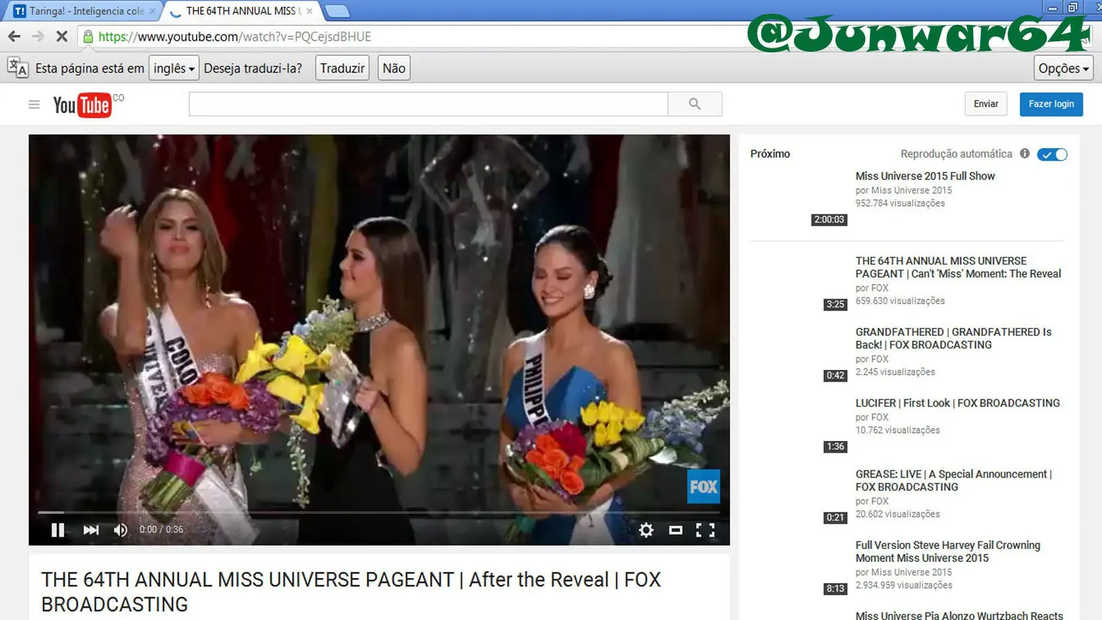Open Miss Universe 2015 Full Show video
The image size is (1102, 620).
point(925,176)
